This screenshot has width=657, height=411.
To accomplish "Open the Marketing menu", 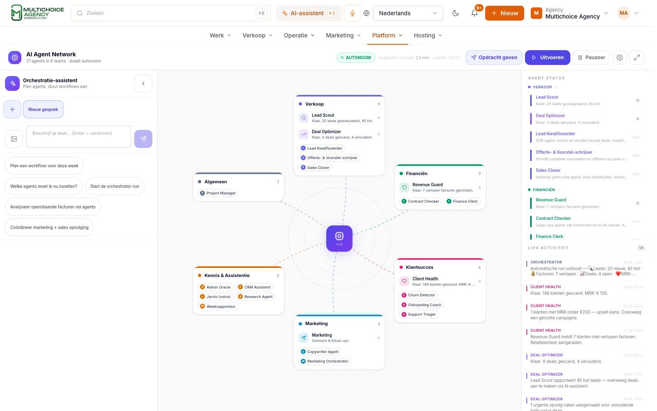I will point(343,35).
